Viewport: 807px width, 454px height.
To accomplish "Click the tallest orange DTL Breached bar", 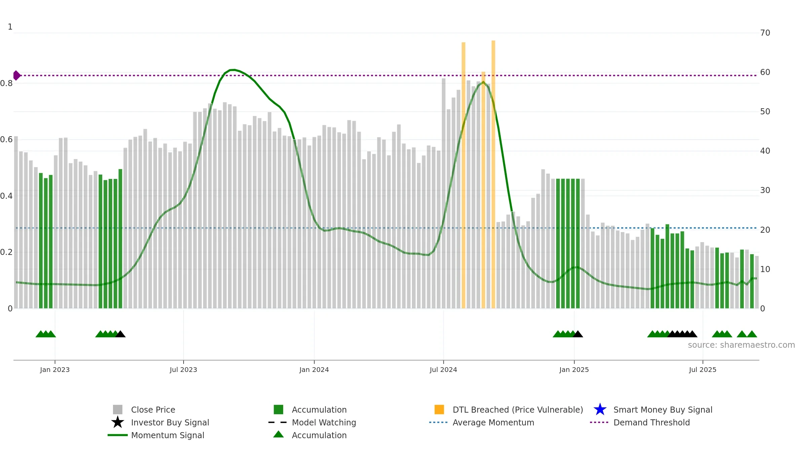I will 493,174.
